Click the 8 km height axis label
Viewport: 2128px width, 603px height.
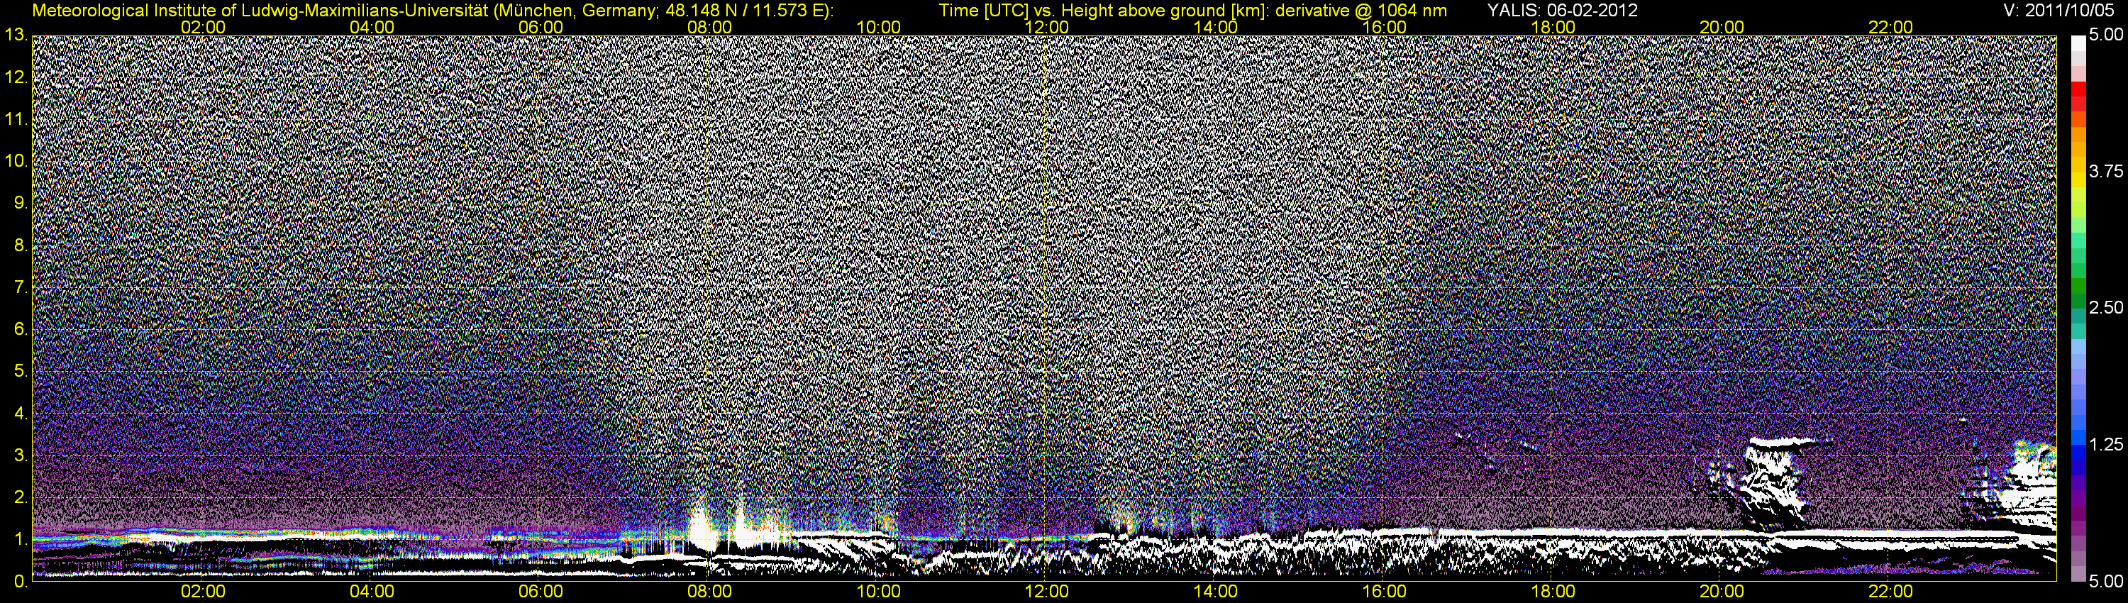tap(21, 245)
